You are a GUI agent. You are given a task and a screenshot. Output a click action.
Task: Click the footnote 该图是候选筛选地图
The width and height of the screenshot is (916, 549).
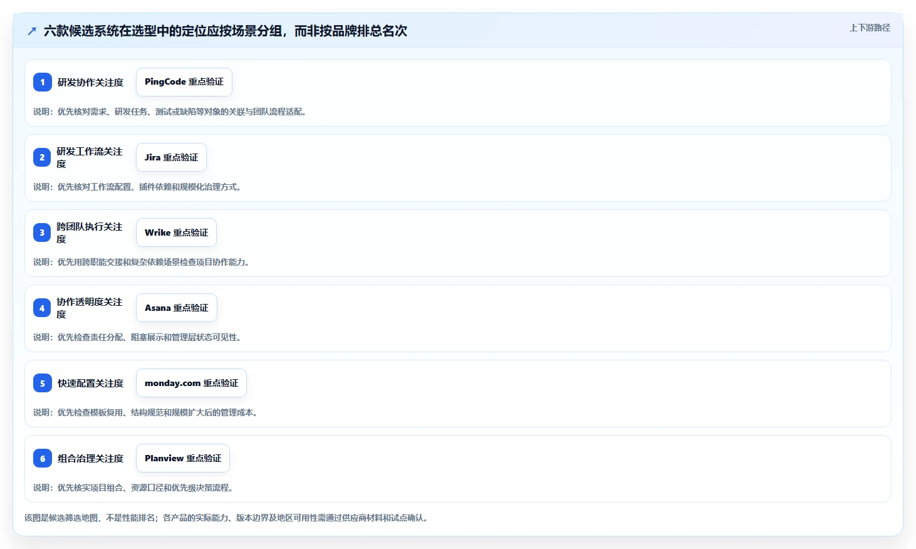pos(227,518)
